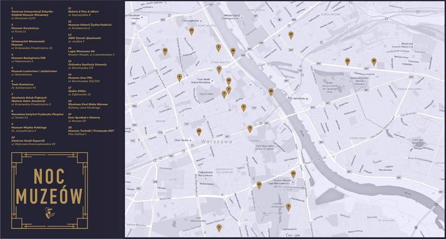
Task: Select map pin number 15 on the east side
Action: [374, 61]
